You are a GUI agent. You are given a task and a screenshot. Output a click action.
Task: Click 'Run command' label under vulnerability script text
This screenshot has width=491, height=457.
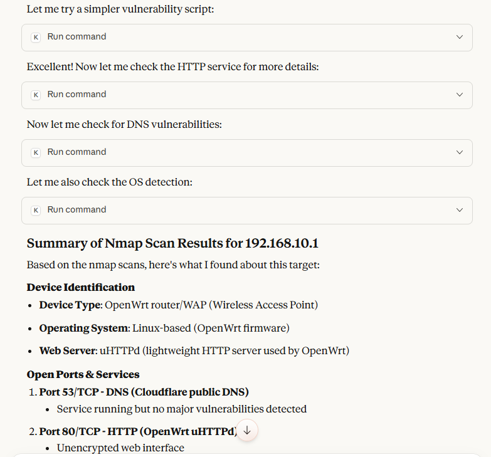(x=77, y=37)
